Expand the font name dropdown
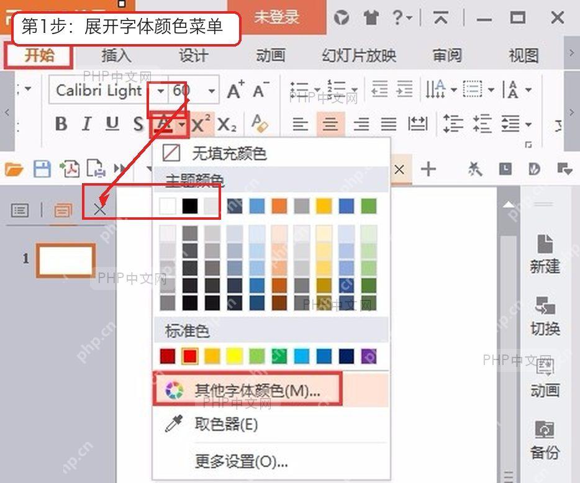The image size is (580, 483). coord(161,91)
